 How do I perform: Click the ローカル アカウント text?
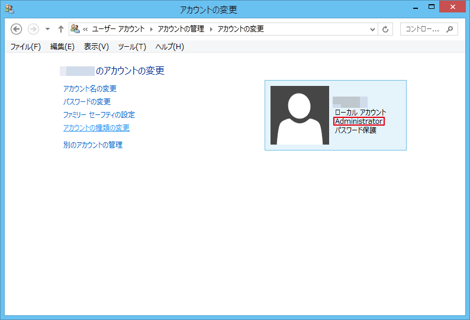coord(360,113)
